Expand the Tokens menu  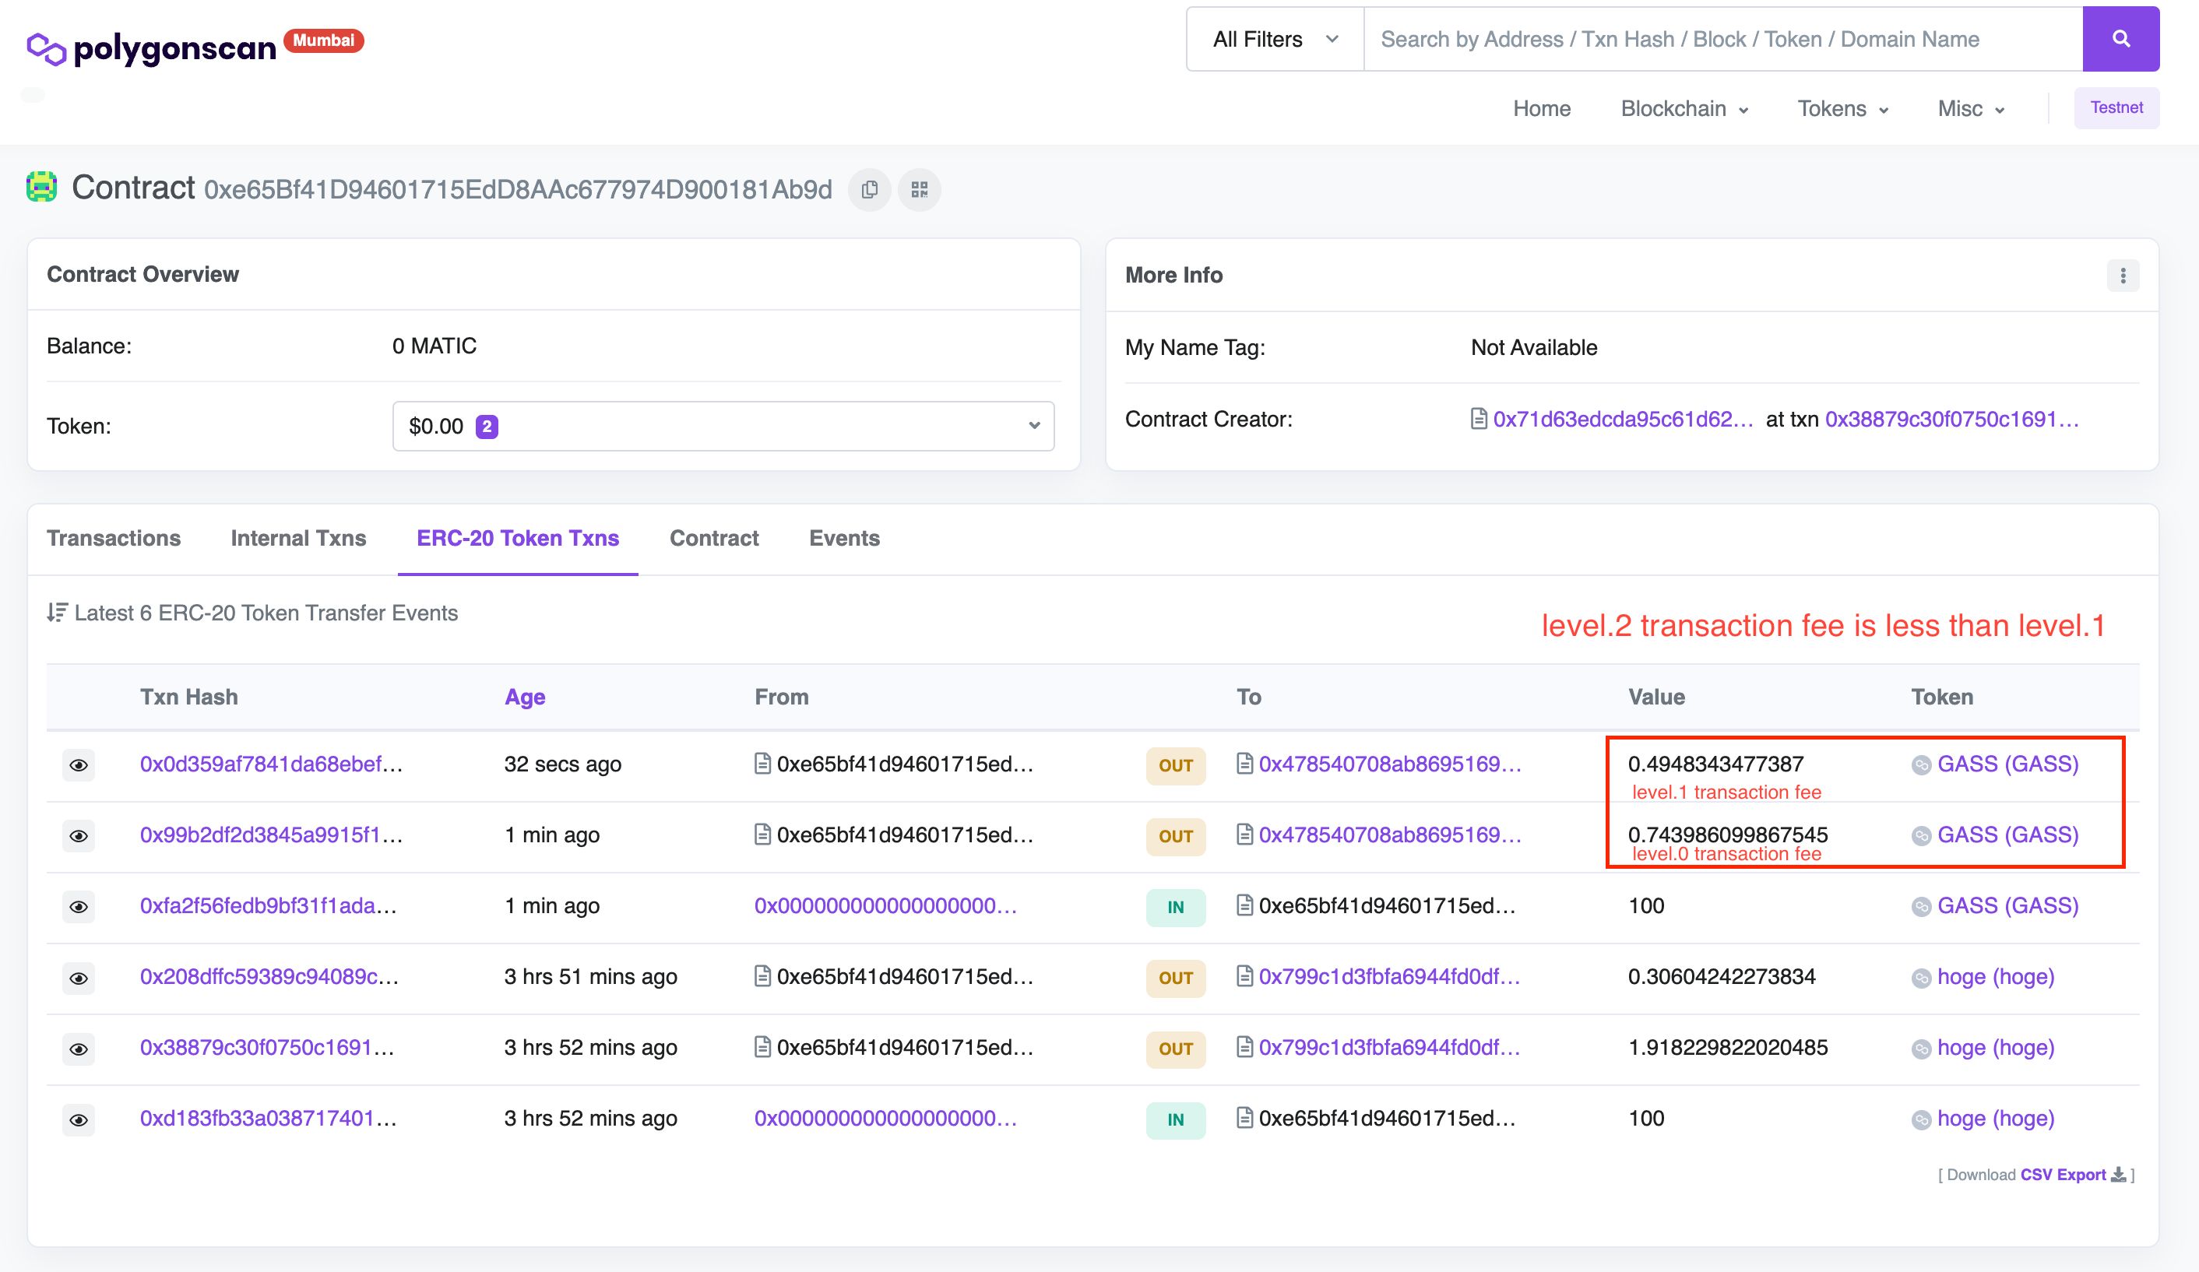[1843, 108]
